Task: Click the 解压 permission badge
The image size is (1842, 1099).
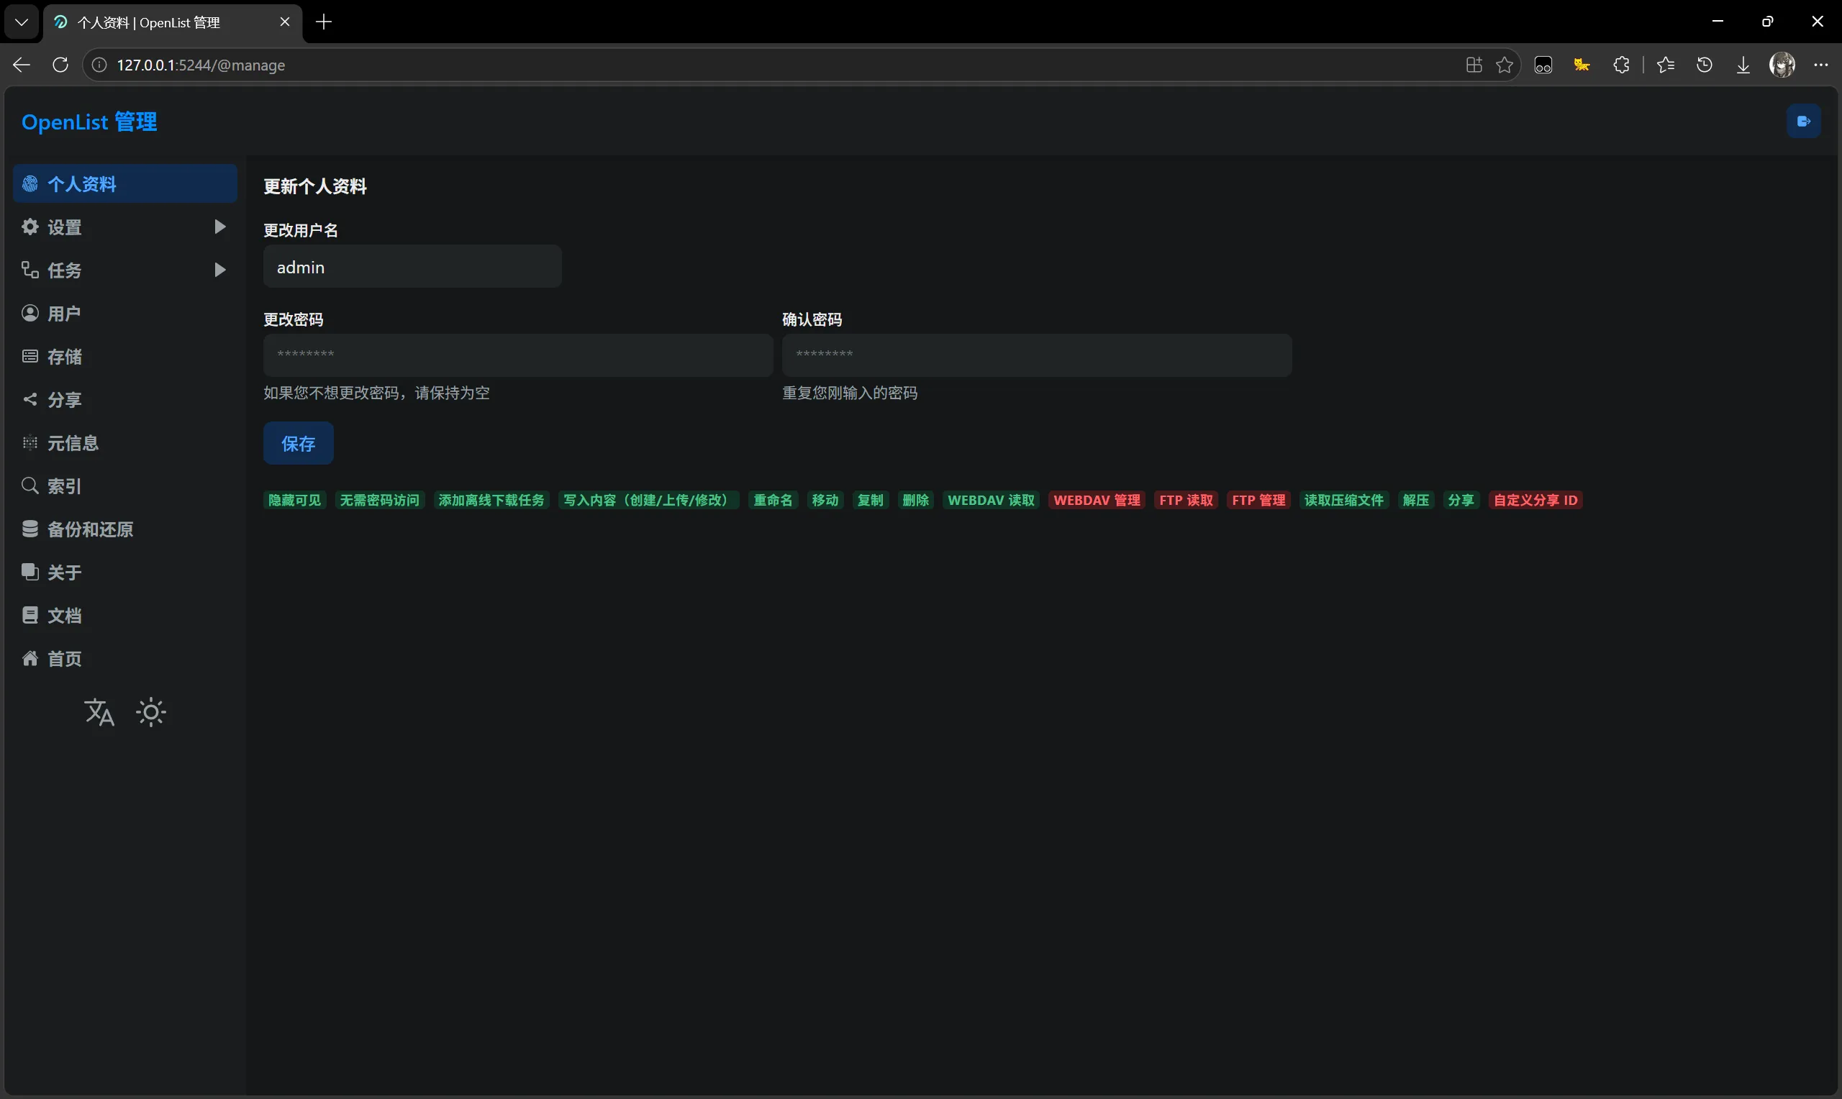Action: (1416, 501)
